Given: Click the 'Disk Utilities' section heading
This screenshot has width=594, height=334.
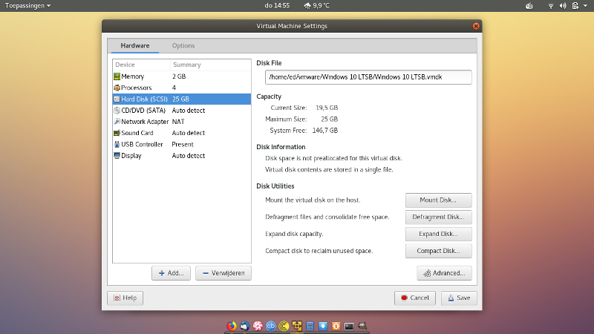Looking at the screenshot, I should pos(275,186).
